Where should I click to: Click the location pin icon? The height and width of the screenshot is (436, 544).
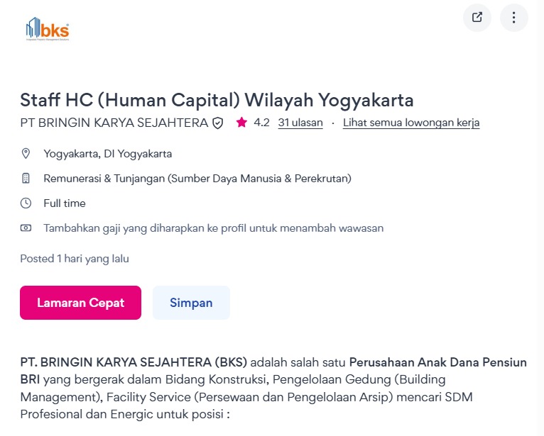point(26,153)
